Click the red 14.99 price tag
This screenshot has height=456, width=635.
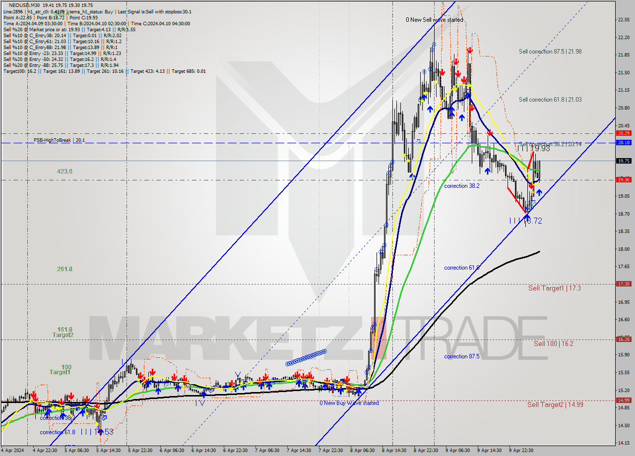[x=624, y=400]
